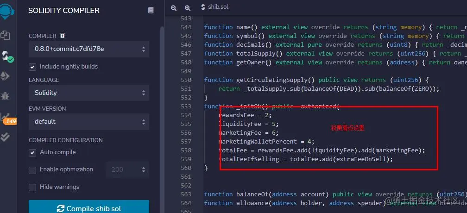Open the Language Solidity dropdown
The height and width of the screenshot is (213, 467).
click(89, 93)
